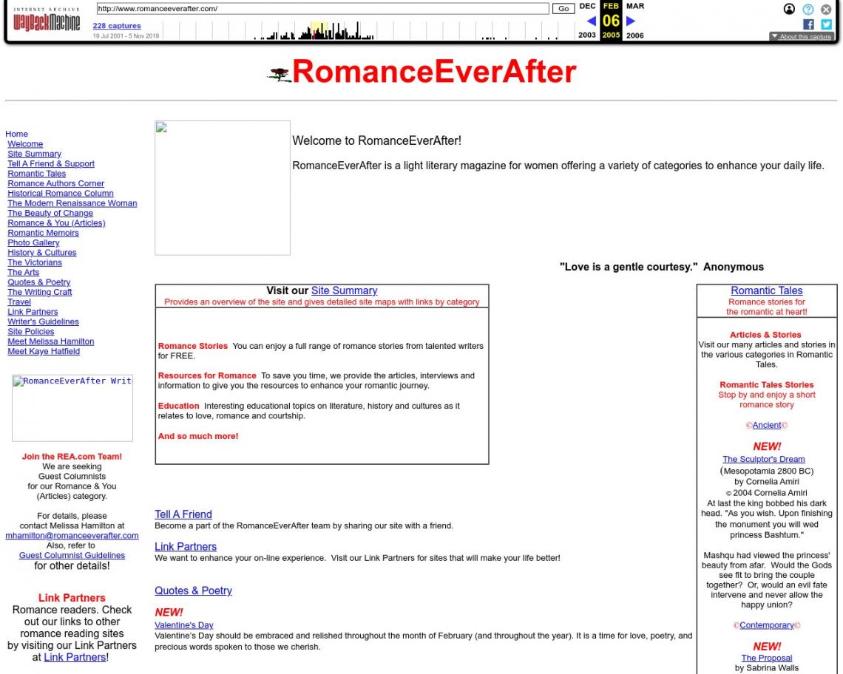Open Link Partners heading in main content
This screenshot has height=674, width=843.
(186, 546)
